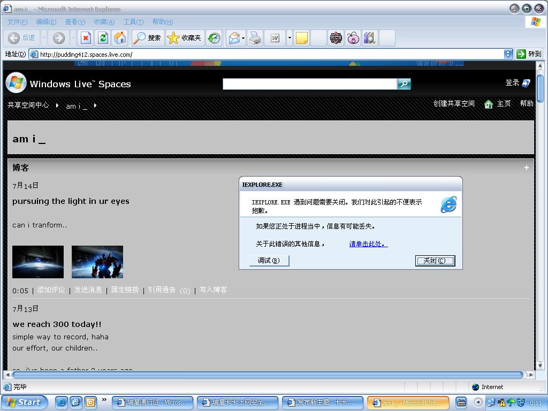Viewport: 548px width, 411px height.
Task: Click the books research toolbar icon
Action: (369, 38)
